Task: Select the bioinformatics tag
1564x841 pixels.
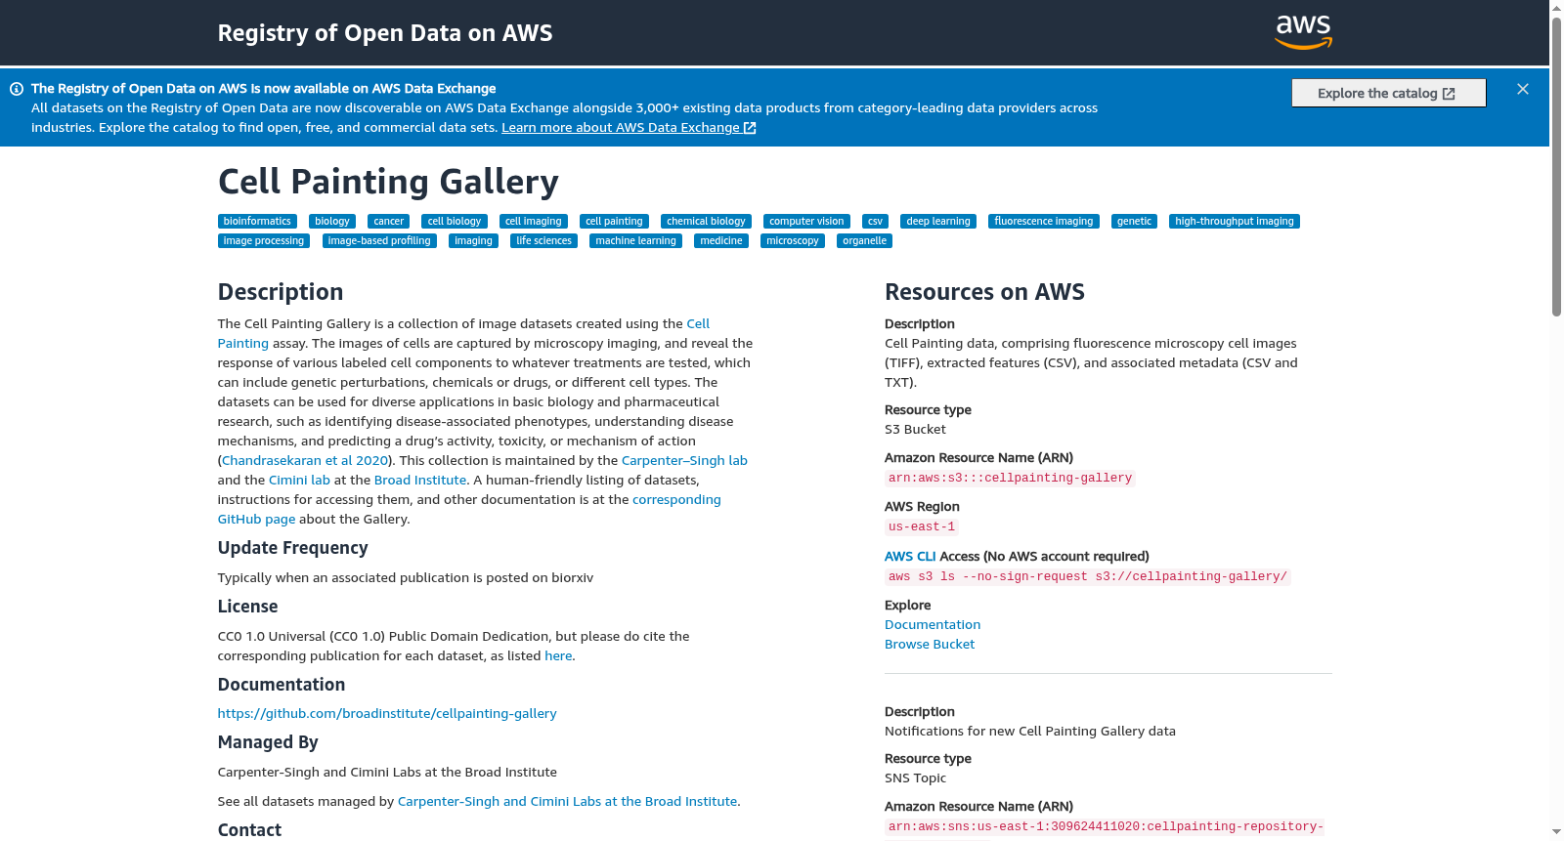Action: point(257,222)
